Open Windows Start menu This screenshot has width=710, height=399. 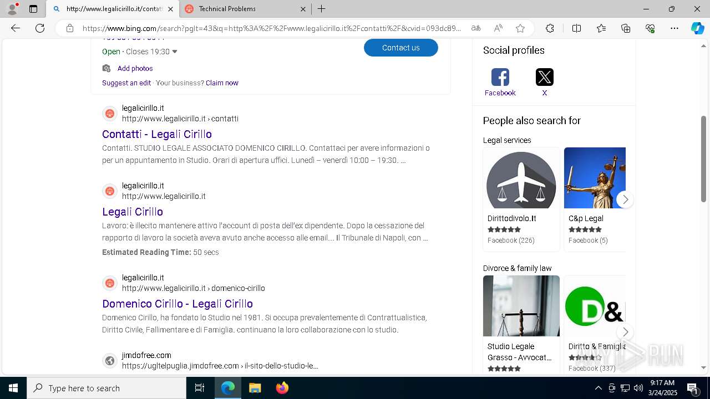[x=13, y=388]
